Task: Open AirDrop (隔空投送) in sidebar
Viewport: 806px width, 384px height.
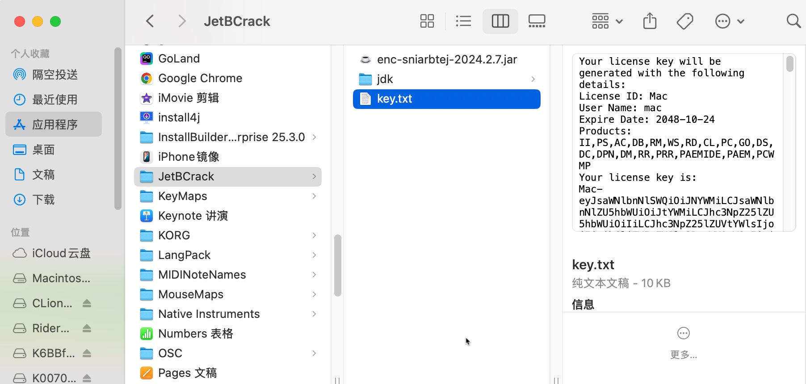Action: 55,75
